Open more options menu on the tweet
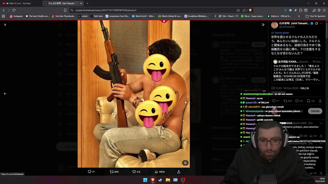Viewport: 328px width, 184px height. pos(321,24)
